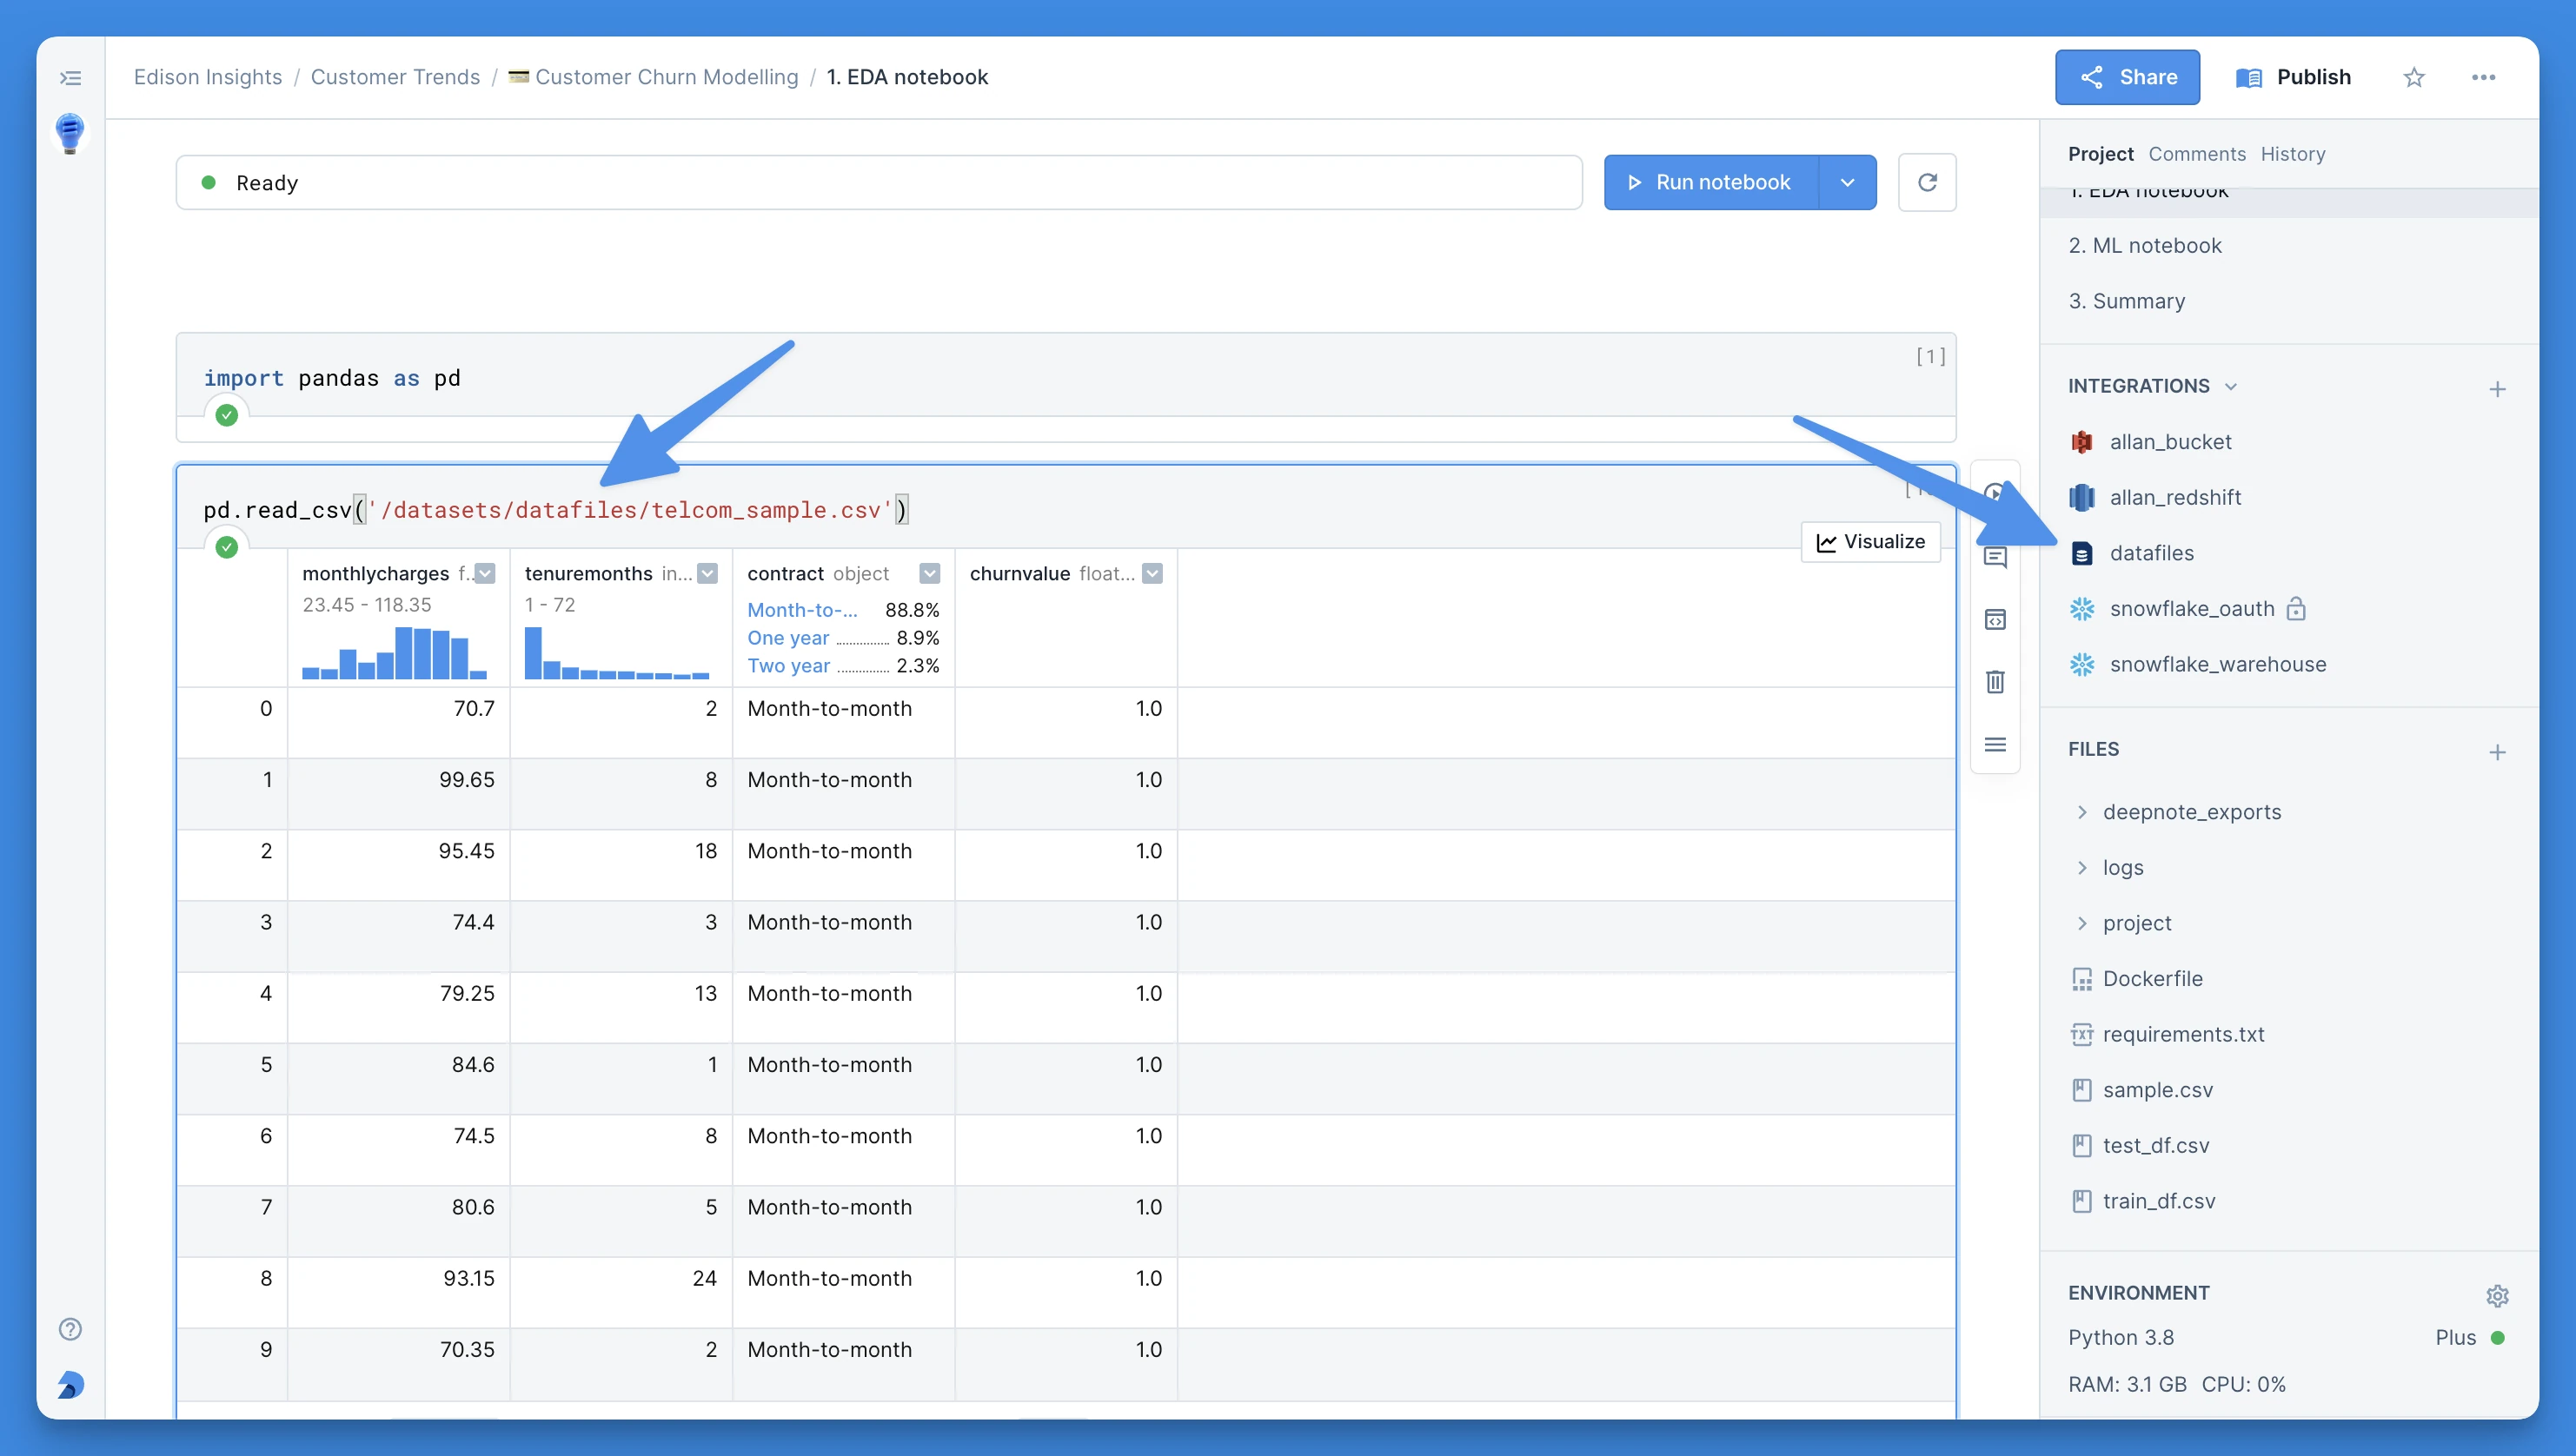This screenshot has width=2576, height=1456.
Task: Click the Share button
Action: point(2127,77)
